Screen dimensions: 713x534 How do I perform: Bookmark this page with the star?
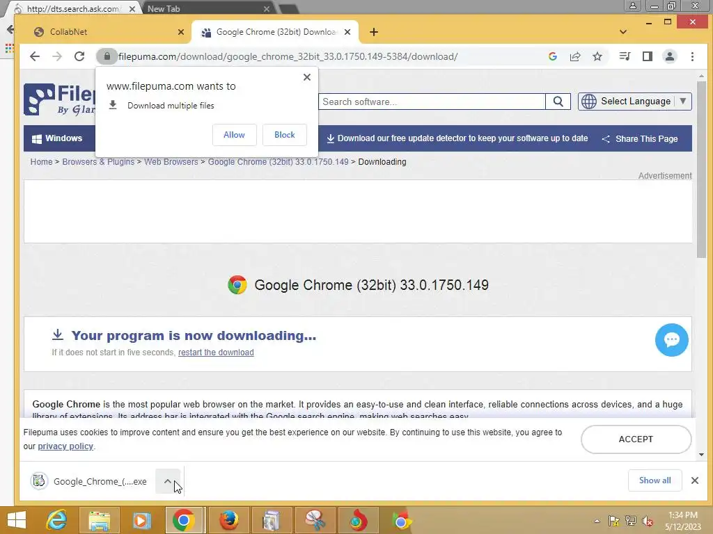pos(597,56)
